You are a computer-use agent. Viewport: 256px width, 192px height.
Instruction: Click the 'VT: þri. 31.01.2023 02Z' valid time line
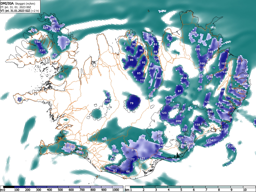[15, 11]
